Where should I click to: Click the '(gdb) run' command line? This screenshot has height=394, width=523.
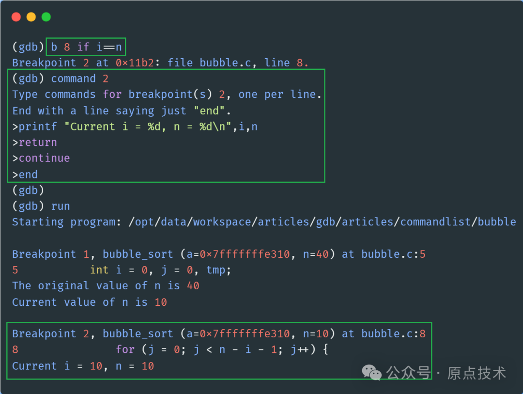41,206
